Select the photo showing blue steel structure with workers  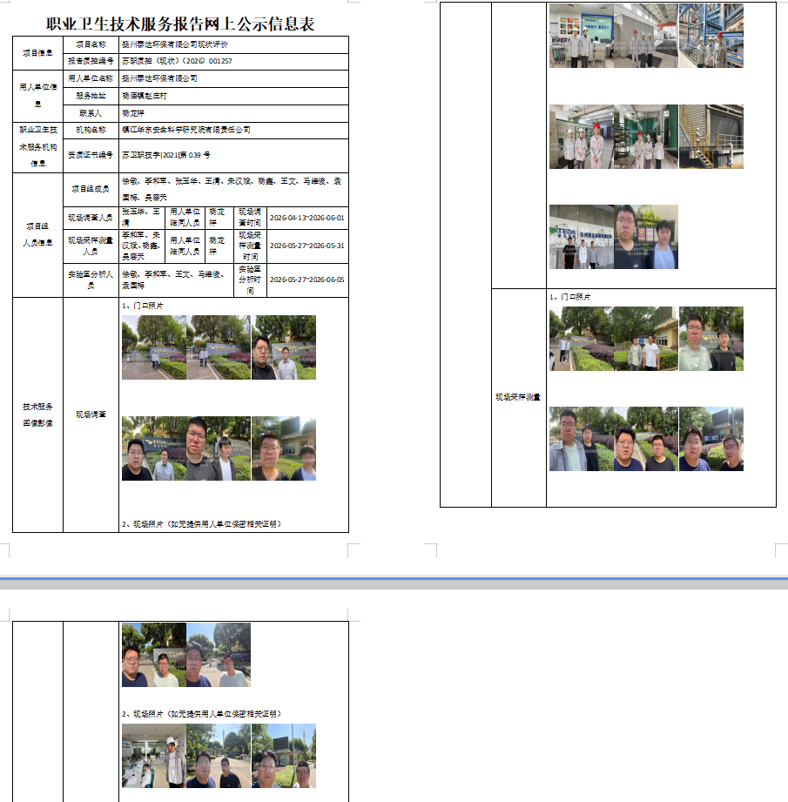(711, 36)
